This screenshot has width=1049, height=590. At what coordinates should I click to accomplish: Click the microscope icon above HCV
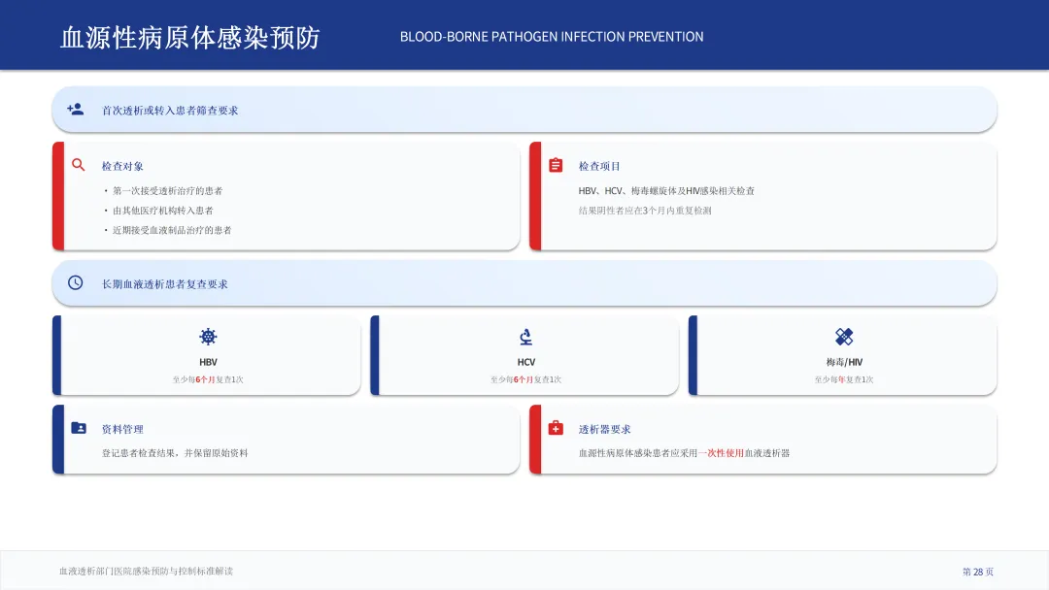(x=525, y=337)
